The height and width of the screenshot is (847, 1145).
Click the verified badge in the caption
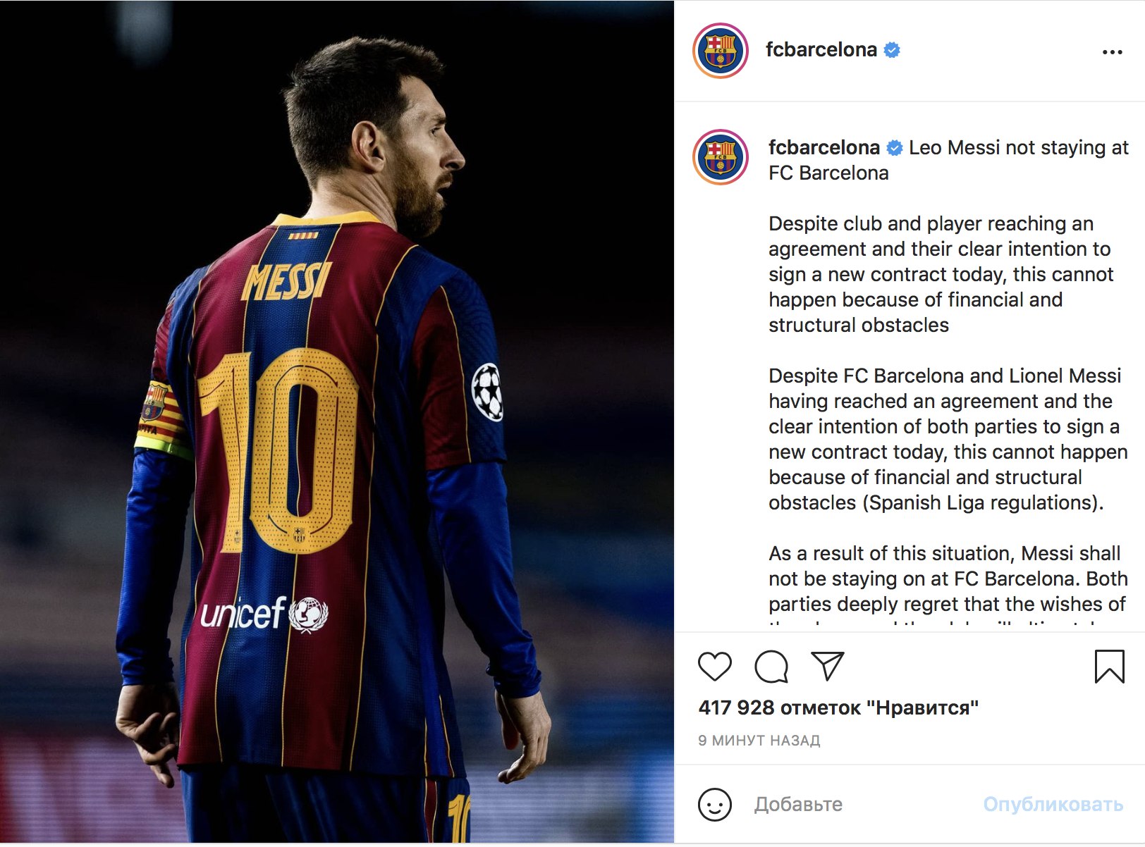895,148
